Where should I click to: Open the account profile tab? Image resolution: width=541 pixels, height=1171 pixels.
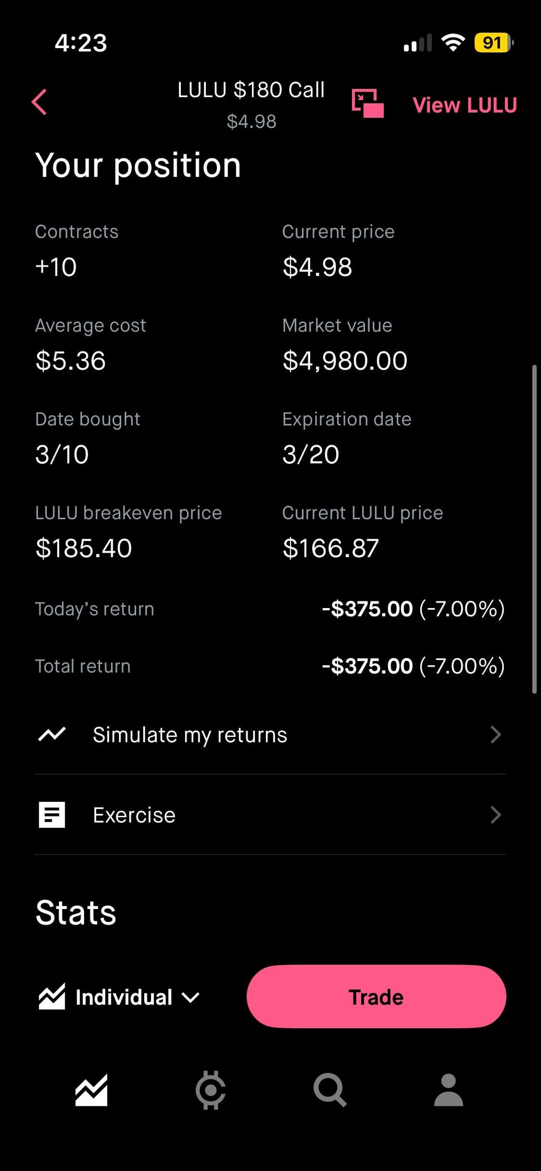pos(448,1090)
